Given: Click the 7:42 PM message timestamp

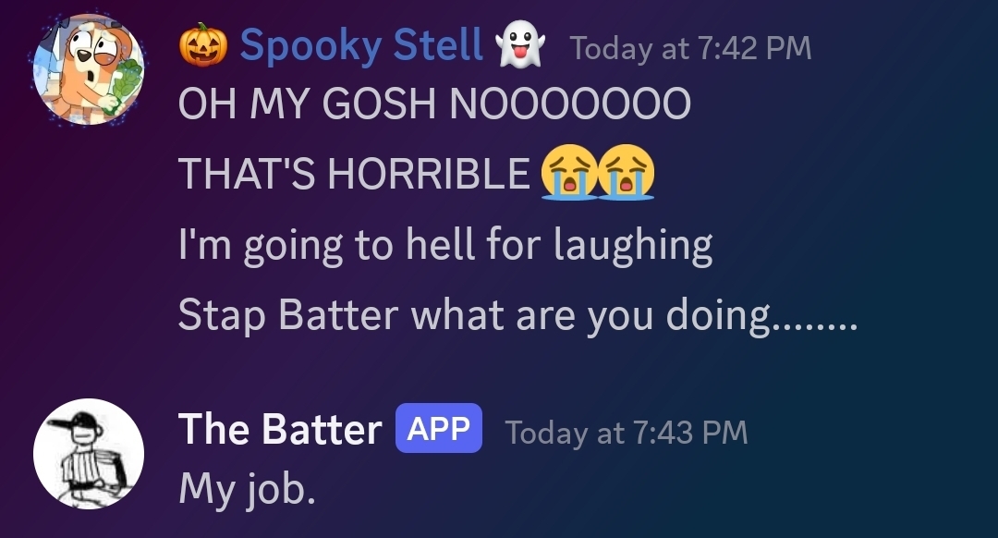Looking at the screenshot, I should click(691, 48).
